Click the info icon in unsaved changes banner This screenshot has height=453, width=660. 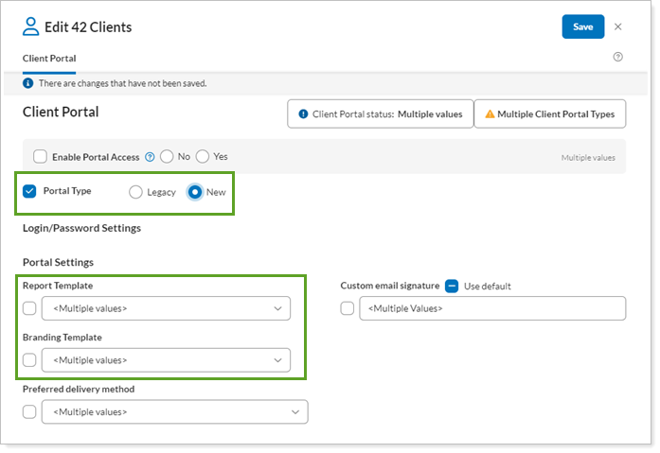[27, 83]
